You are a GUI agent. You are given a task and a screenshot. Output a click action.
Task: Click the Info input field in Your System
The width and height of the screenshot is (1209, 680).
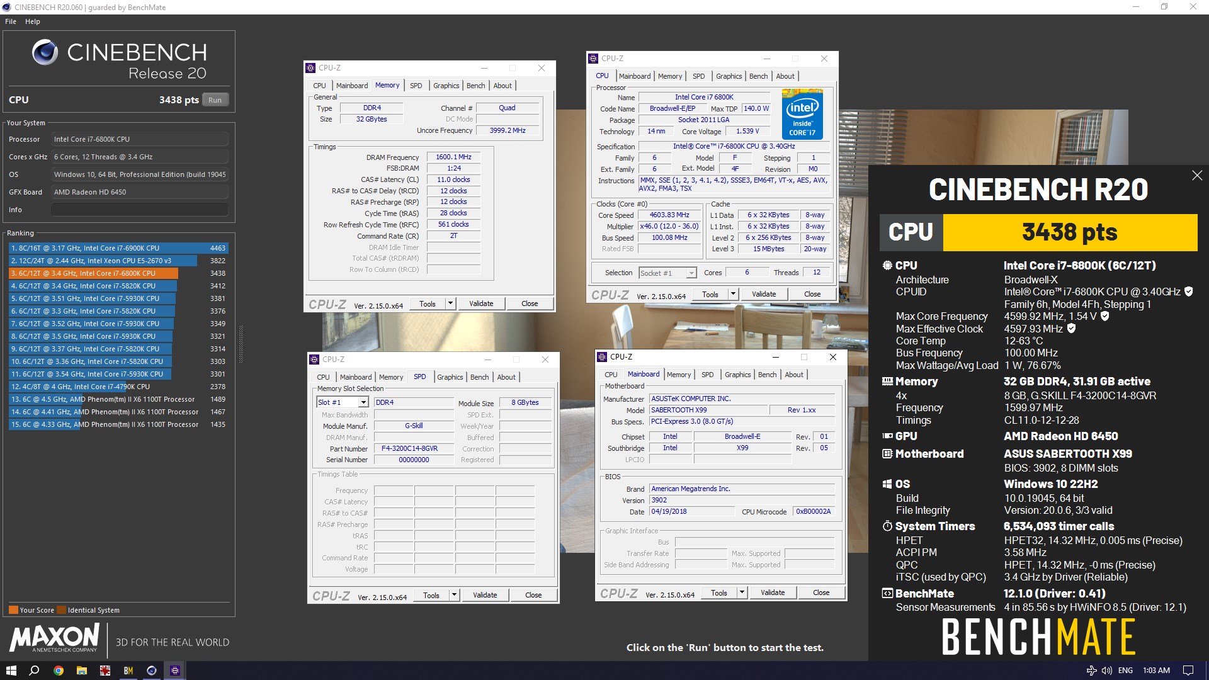pos(140,210)
